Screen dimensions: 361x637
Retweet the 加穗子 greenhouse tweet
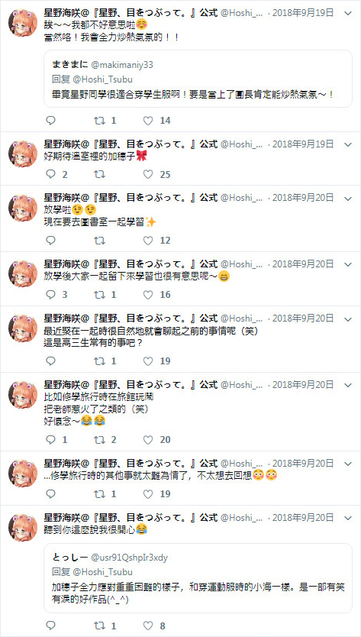(x=99, y=175)
